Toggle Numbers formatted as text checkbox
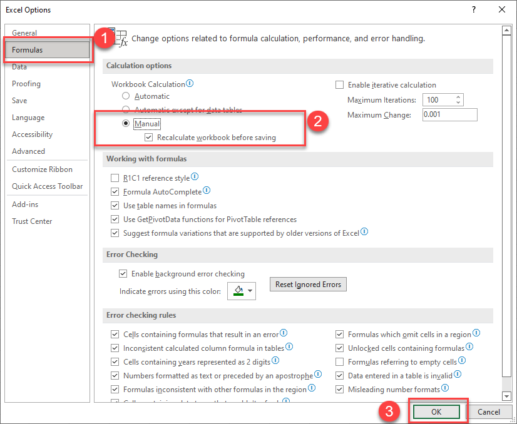Screen dimensions: 517x424 point(115,376)
